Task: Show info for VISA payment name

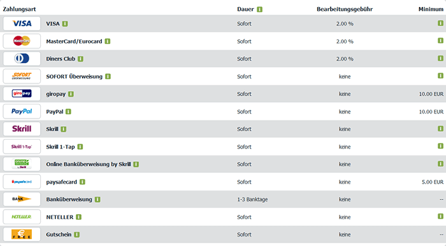Action: [x=65, y=24]
